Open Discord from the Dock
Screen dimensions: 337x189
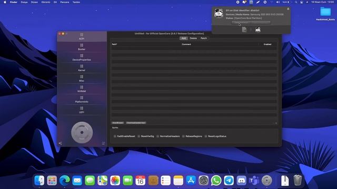point(241,181)
